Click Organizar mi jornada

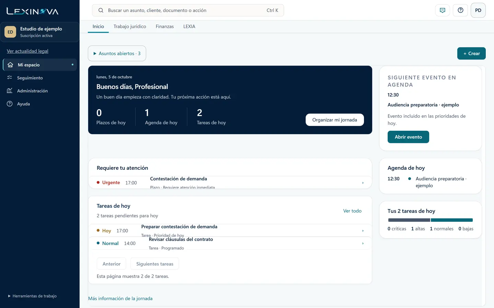tap(334, 120)
